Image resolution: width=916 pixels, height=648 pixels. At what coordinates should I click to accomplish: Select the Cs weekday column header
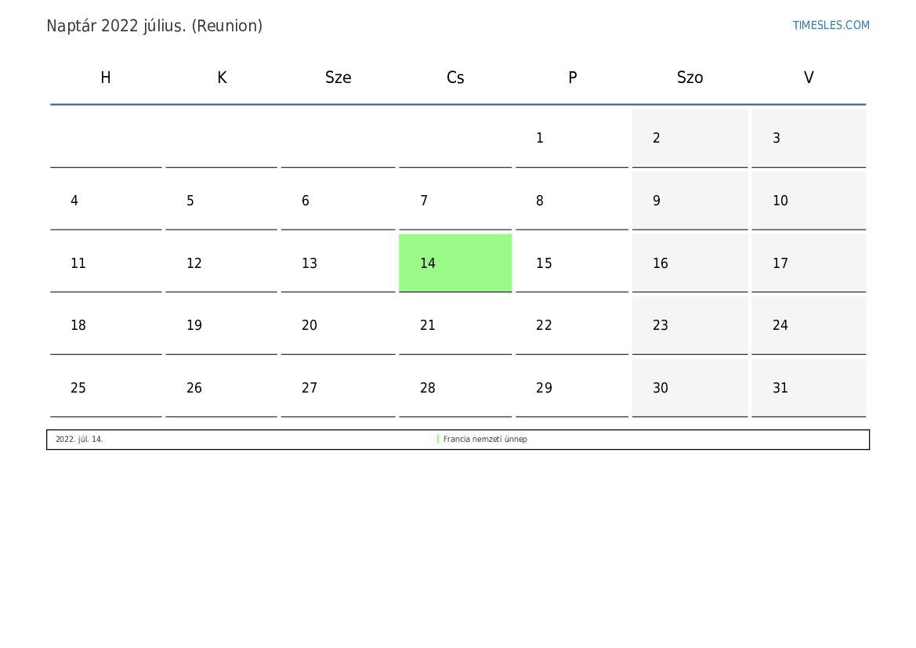pyautogui.click(x=455, y=77)
